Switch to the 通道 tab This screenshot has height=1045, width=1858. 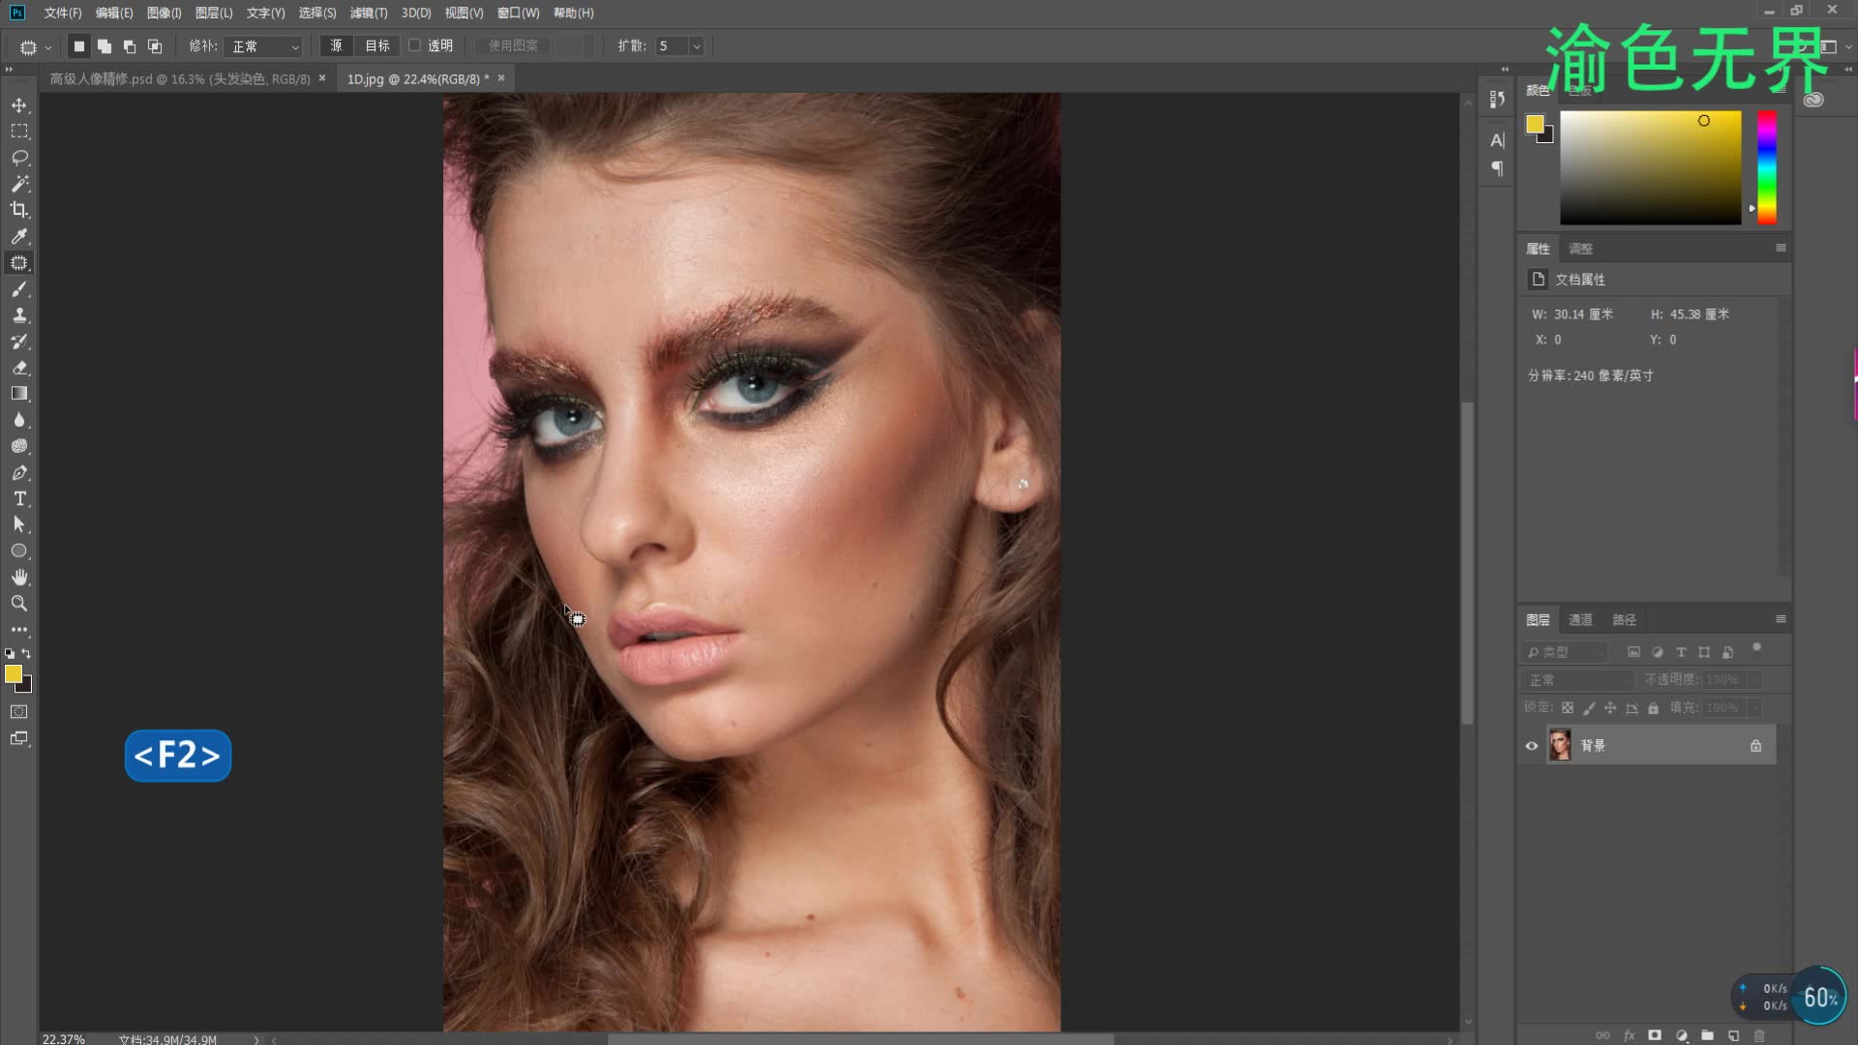tap(1580, 620)
